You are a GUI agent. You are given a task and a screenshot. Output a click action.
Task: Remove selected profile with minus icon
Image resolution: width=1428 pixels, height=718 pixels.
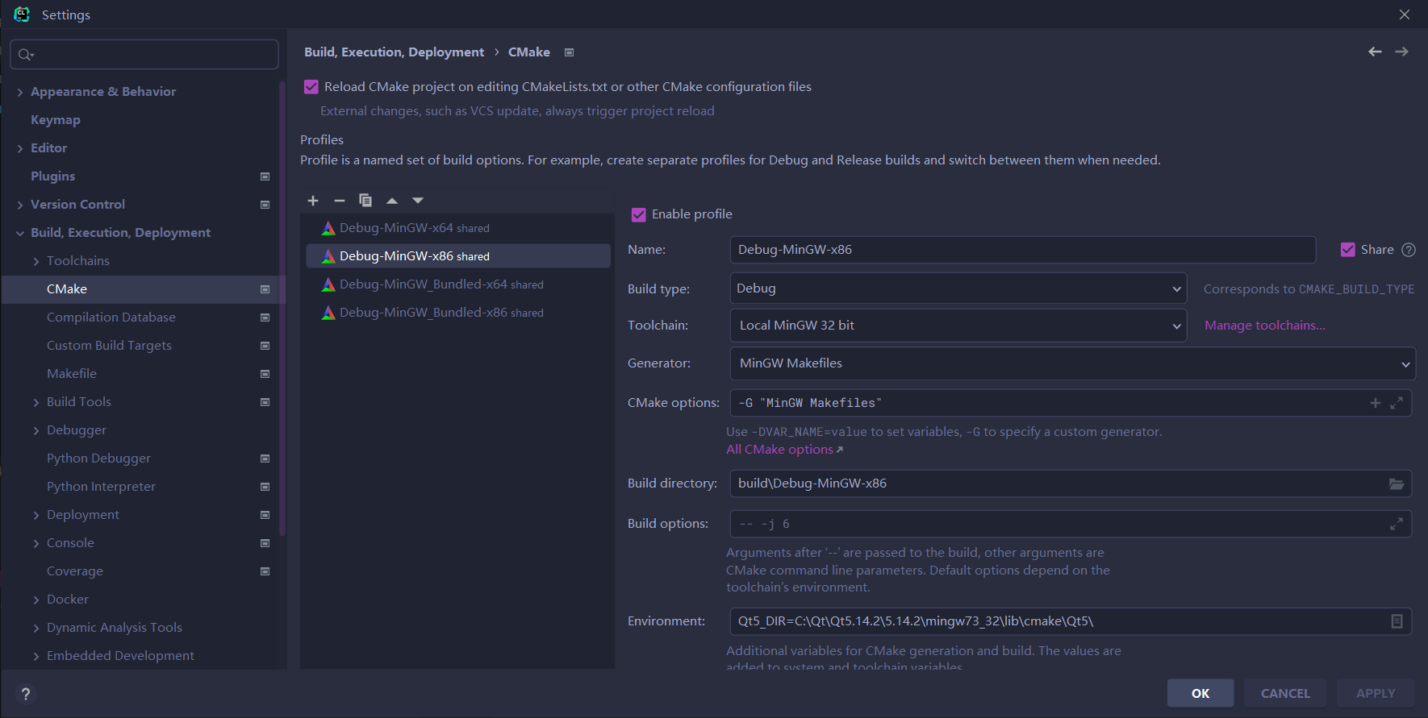[340, 201]
